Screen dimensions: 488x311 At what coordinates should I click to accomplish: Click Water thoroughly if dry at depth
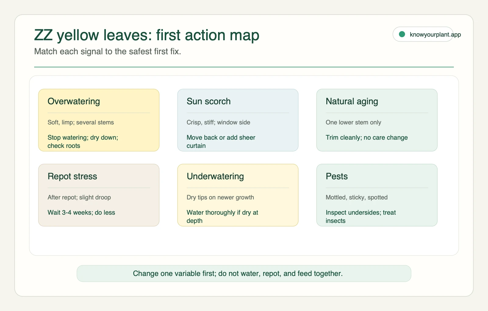pos(222,216)
